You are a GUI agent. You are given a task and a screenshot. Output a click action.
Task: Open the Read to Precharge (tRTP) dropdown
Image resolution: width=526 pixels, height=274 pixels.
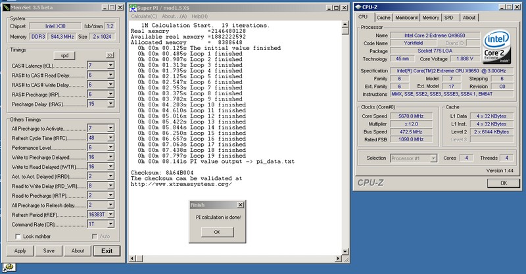click(x=110, y=195)
